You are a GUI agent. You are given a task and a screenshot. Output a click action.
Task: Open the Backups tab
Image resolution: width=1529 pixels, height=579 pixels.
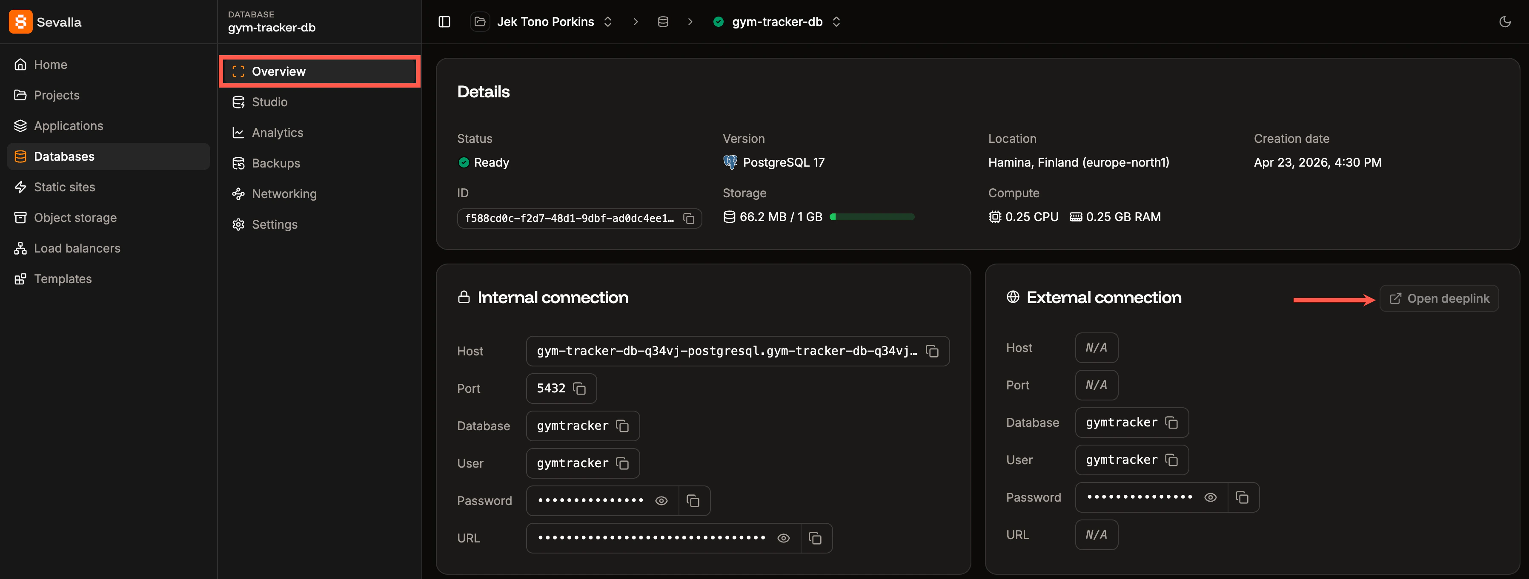point(320,164)
